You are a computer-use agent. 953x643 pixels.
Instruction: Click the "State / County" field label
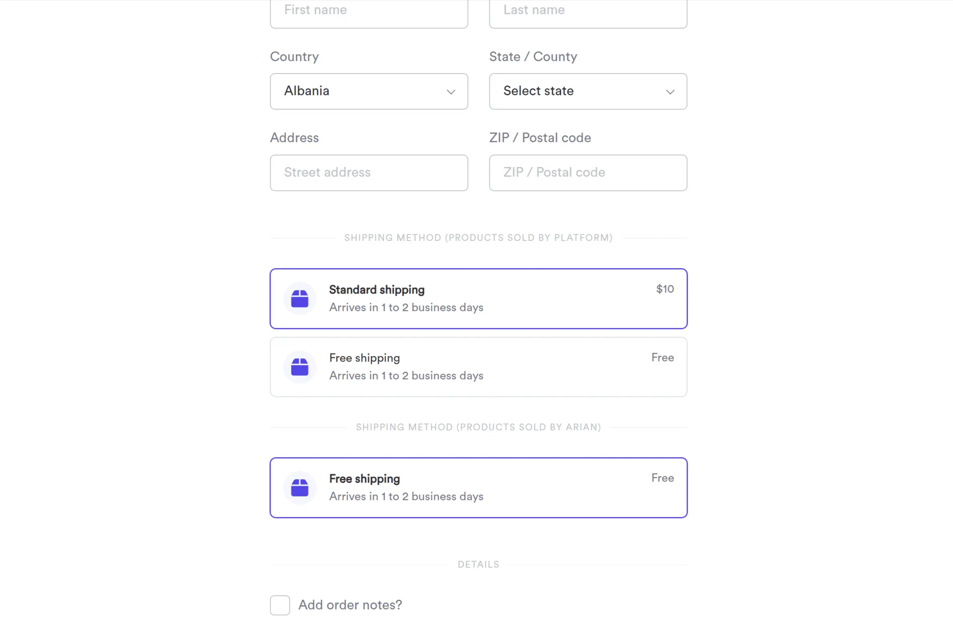pyautogui.click(x=533, y=57)
